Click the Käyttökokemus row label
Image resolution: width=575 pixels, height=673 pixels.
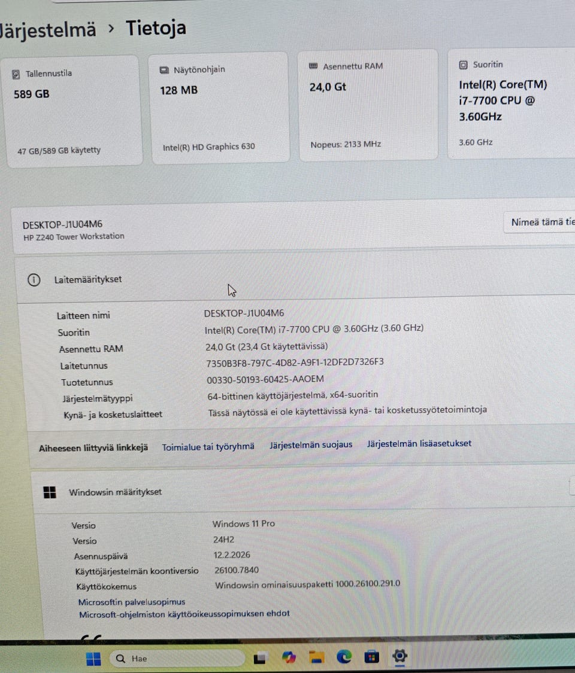(106, 587)
